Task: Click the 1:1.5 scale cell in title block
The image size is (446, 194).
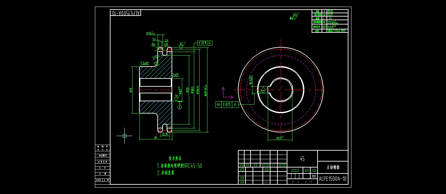Action: [x=314, y=176]
